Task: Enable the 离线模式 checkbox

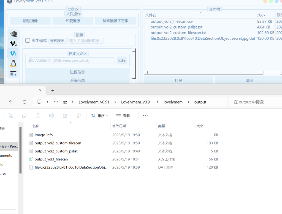Action: pos(28,40)
